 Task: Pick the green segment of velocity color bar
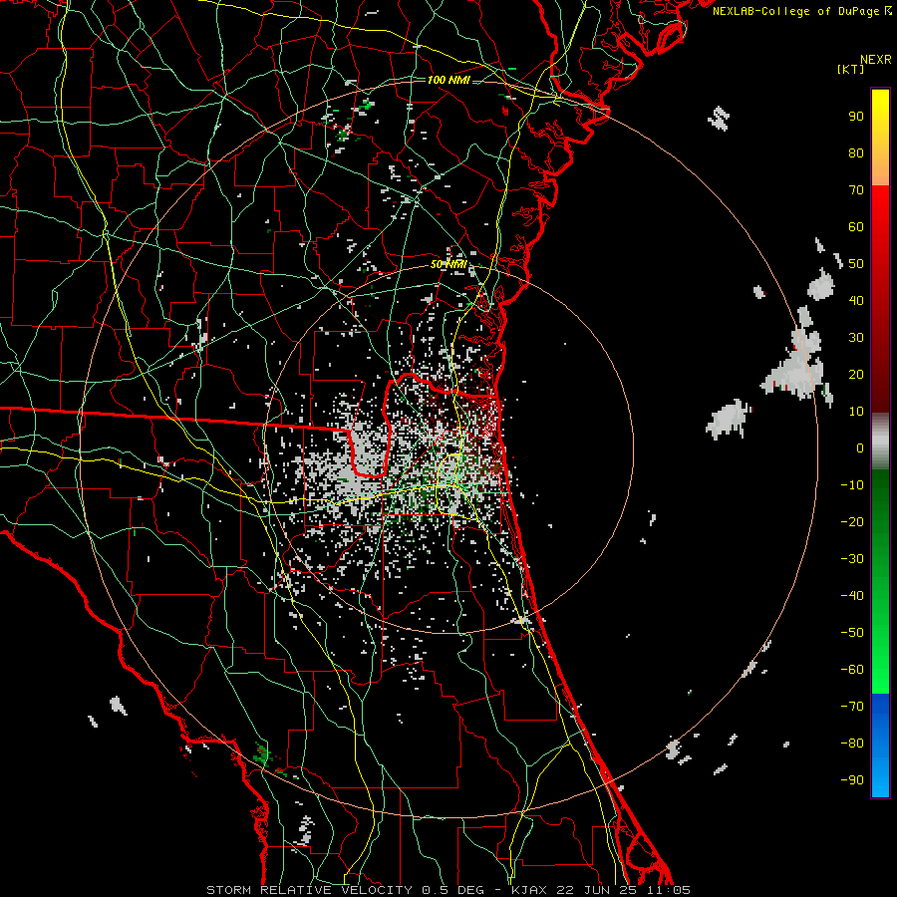880,581
